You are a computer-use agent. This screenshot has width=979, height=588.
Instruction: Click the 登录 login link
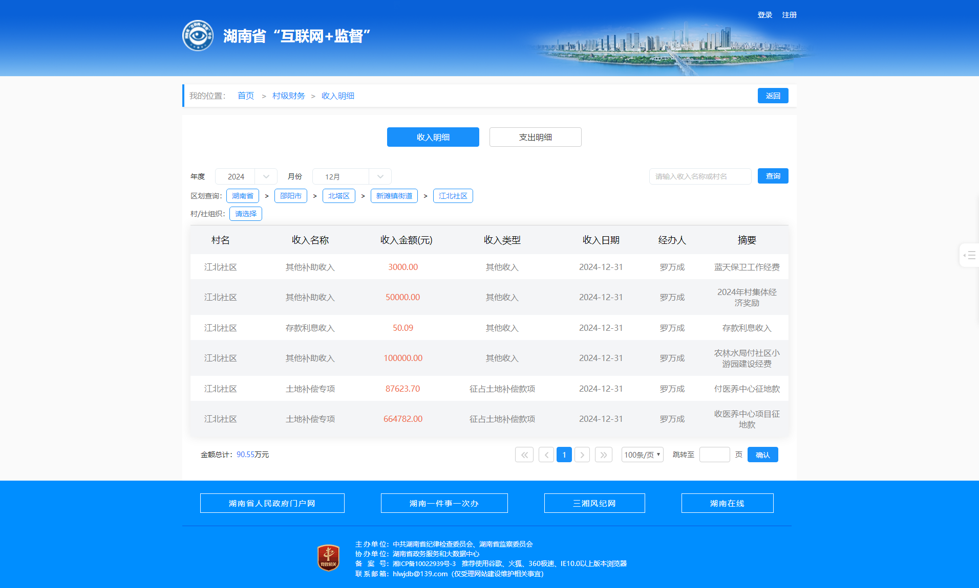click(764, 15)
